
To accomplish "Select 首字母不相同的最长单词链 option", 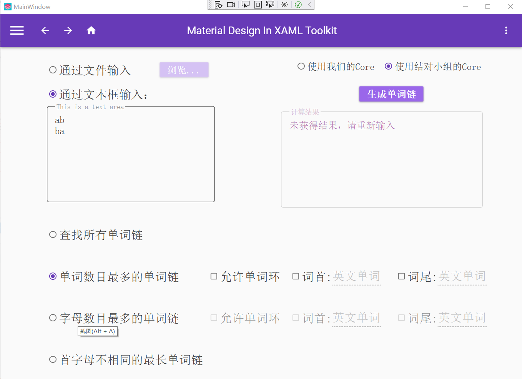I will coord(126,359).
